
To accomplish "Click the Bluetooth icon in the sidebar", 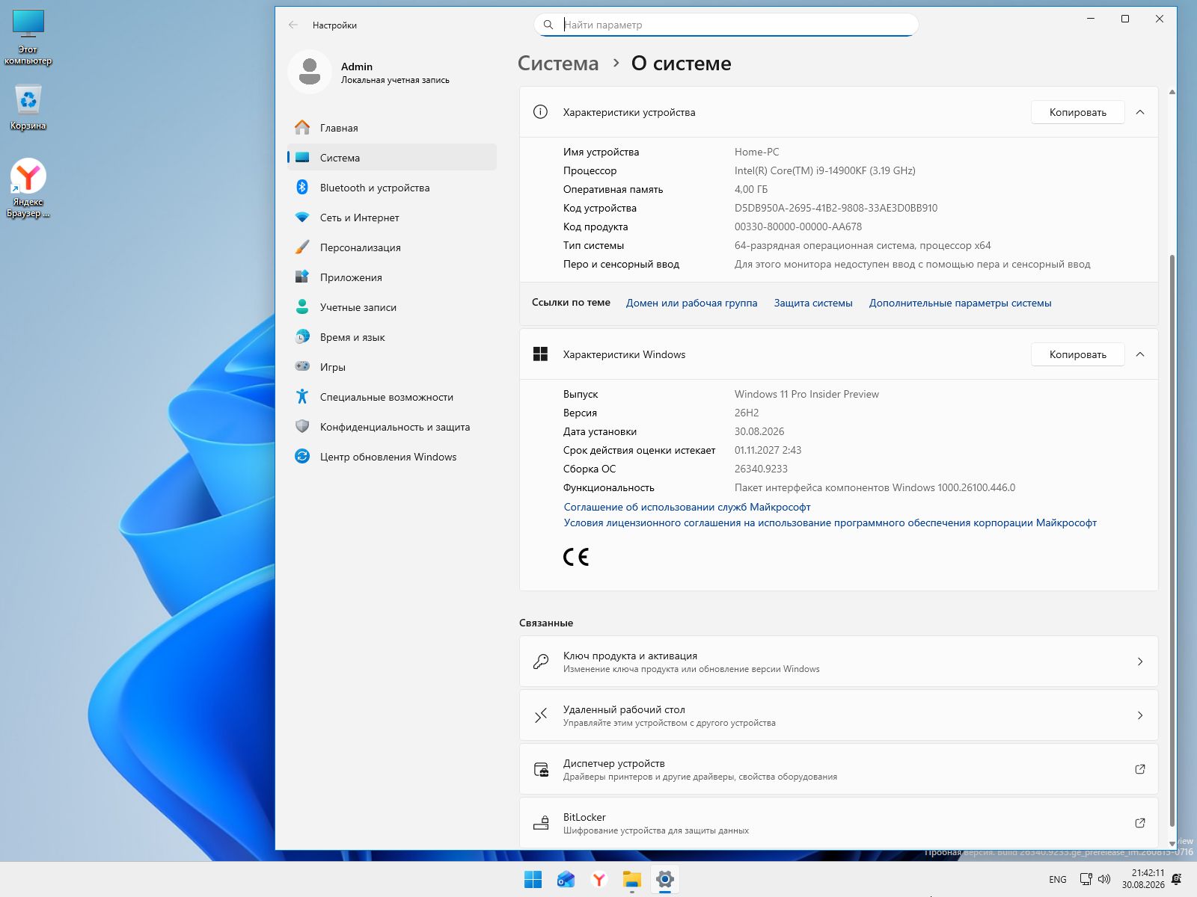I will click(302, 188).
